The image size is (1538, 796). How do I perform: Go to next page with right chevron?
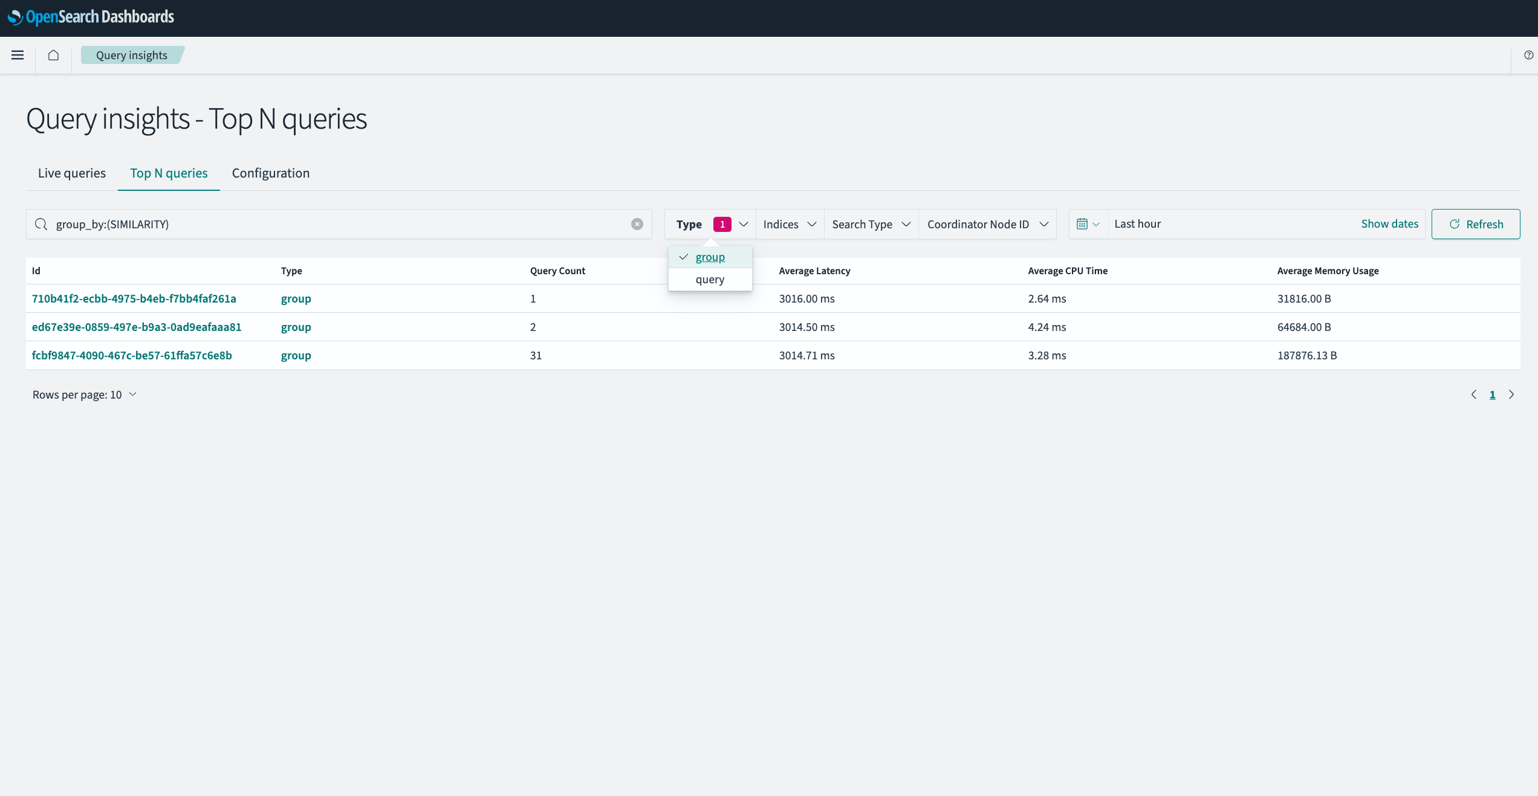click(x=1511, y=394)
